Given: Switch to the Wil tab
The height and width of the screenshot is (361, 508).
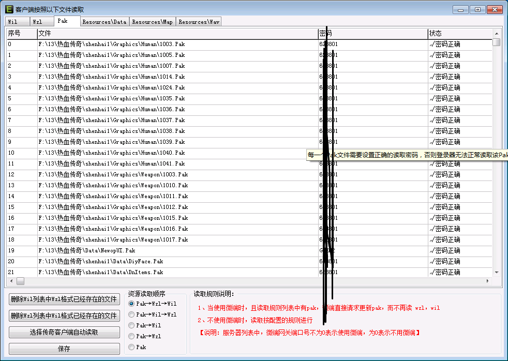Looking at the screenshot, I should tap(12, 22).
